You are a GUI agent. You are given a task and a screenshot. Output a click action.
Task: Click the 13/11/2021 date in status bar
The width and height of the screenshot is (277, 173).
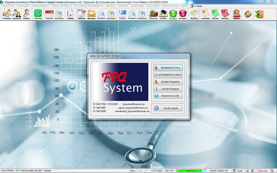coord(157,171)
